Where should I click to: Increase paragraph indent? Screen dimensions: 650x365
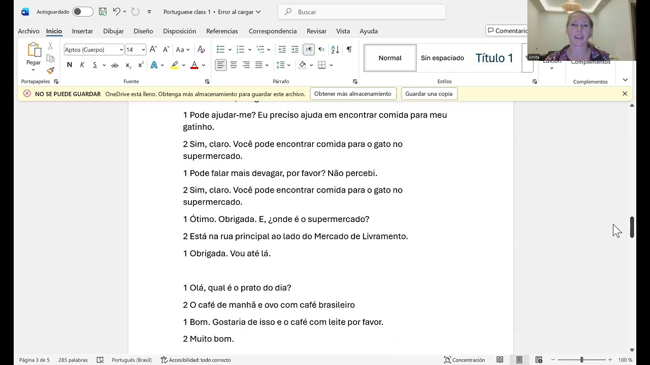point(295,50)
